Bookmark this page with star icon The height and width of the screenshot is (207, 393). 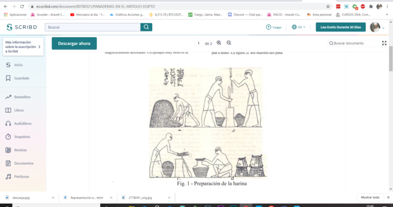pyautogui.click(x=328, y=7)
